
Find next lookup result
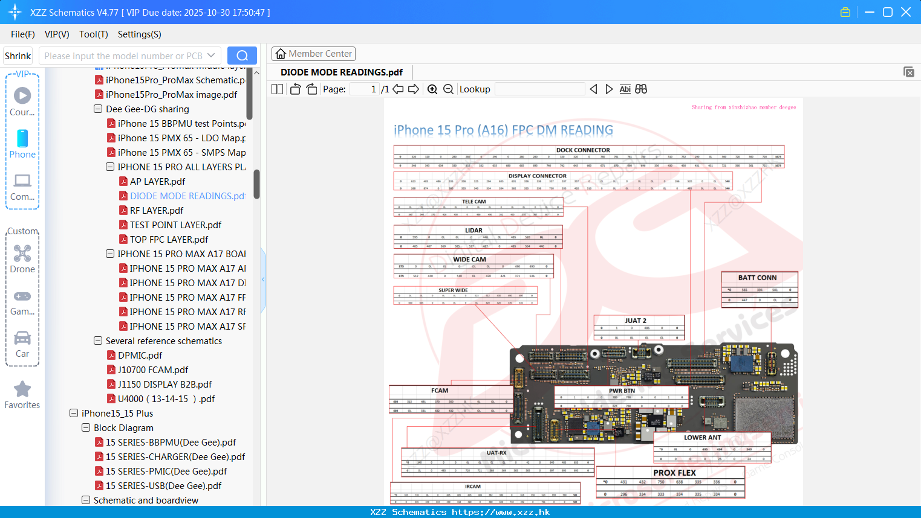[x=609, y=89]
